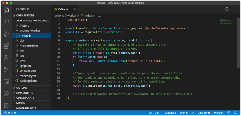Viewport: 241px width, 116px height.
Task: Expand the dist folder
Action: [31, 41]
